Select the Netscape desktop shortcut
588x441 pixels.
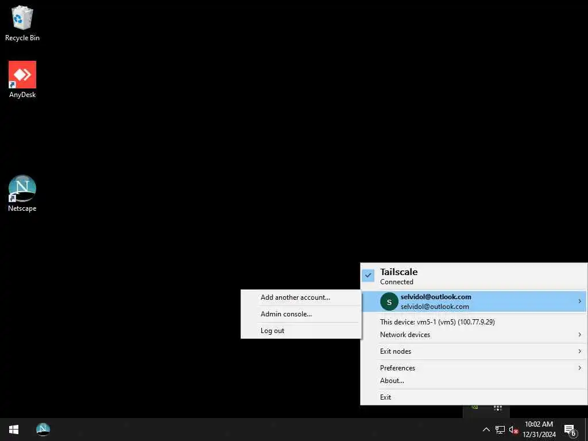point(22,194)
